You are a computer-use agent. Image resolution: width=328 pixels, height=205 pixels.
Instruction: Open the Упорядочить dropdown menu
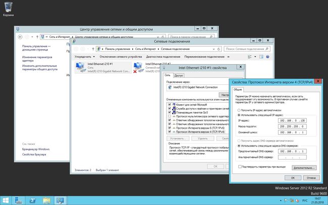[x=85, y=57]
